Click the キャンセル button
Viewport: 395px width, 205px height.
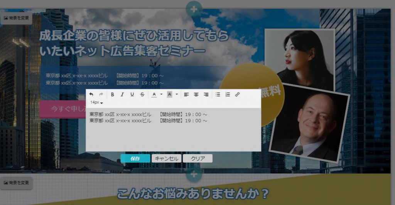[x=166, y=158]
